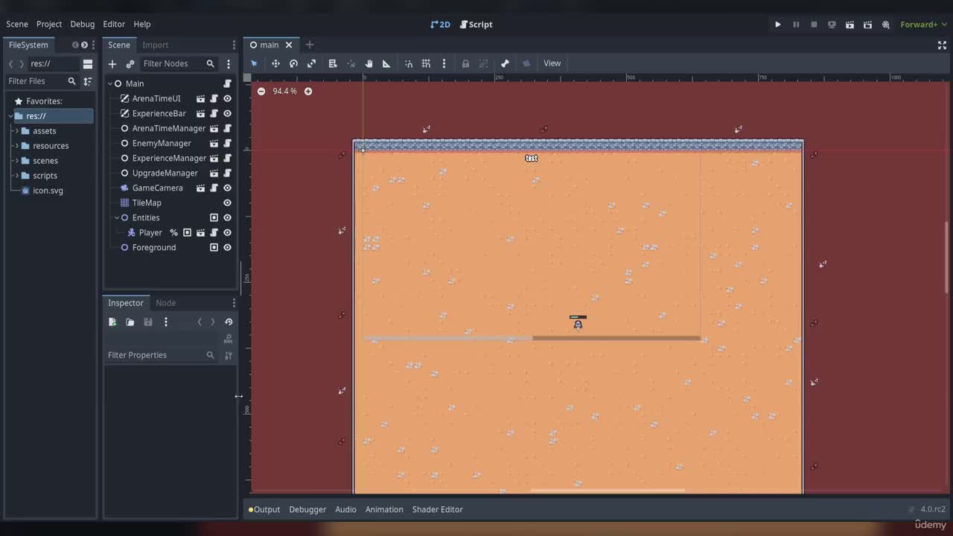Screen dimensions: 953x536
Task: Open the EnemyManager script icon
Action: (214, 143)
